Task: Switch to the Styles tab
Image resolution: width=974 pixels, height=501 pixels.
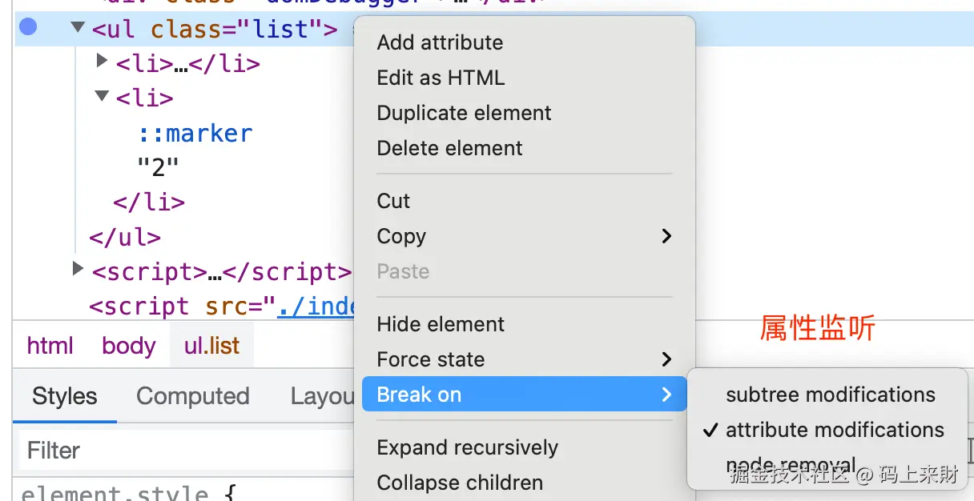Action: pyautogui.click(x=65, y=396)
